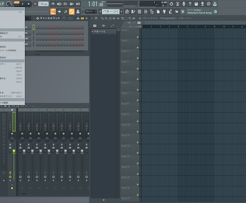
Task: Stop playback with the stop button
Action: pyautogui.click(x=28, y=4)
